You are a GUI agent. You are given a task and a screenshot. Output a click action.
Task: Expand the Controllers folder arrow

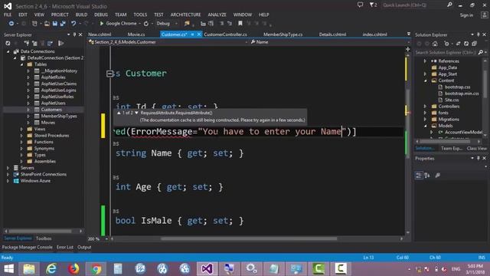[x=426, y=107]
